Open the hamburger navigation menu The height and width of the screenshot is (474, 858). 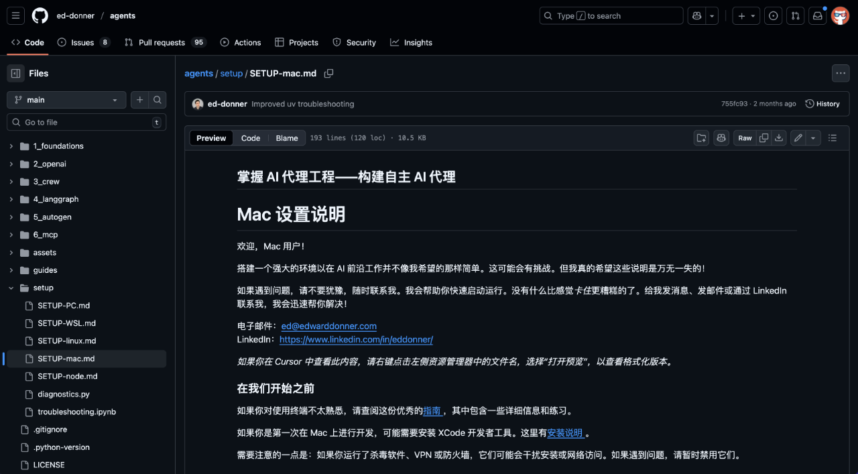[15, 15]
